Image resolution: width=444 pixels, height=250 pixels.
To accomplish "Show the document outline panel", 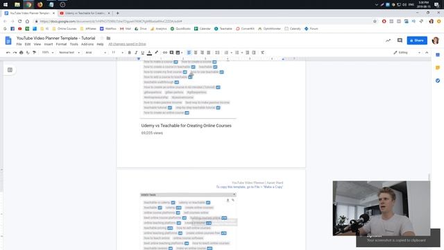I will 10,69.
